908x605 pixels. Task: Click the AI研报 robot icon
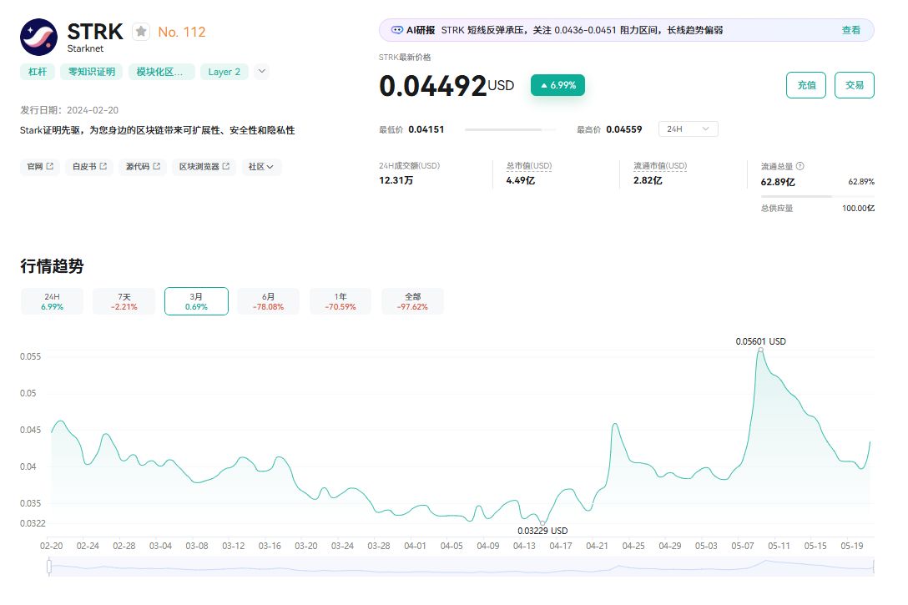(x=397, y=30)
